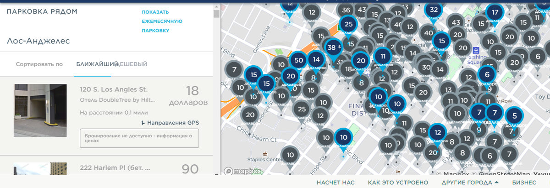Click the gray 36 parking pin
The width and height of the screenshot is (550, 188).
click(346, 10)
